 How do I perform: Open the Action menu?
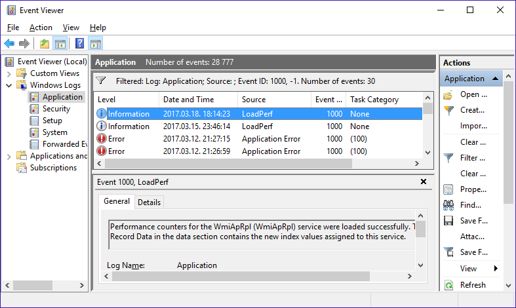41,28
